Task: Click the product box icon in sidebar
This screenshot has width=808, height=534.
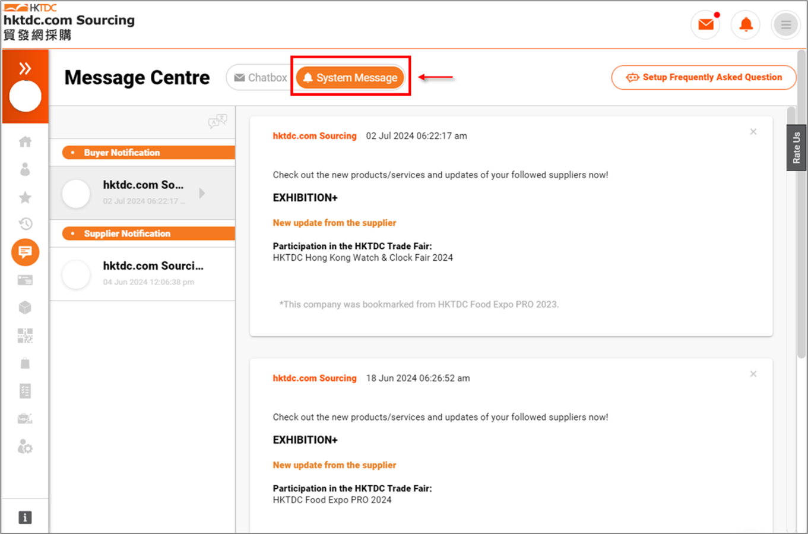Action: 25,308
